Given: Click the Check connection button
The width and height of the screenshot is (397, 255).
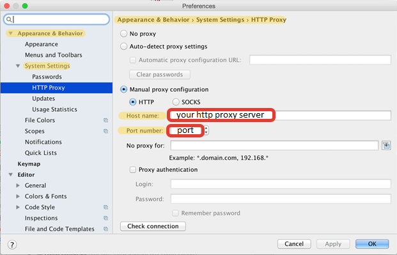Looking at the screenshot, I should [153, 226].
